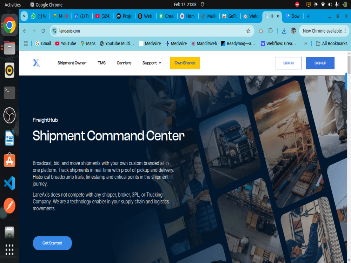
Task: Open the first MedWire bookmark with blank icon
Action: click(x=150, y=43)
